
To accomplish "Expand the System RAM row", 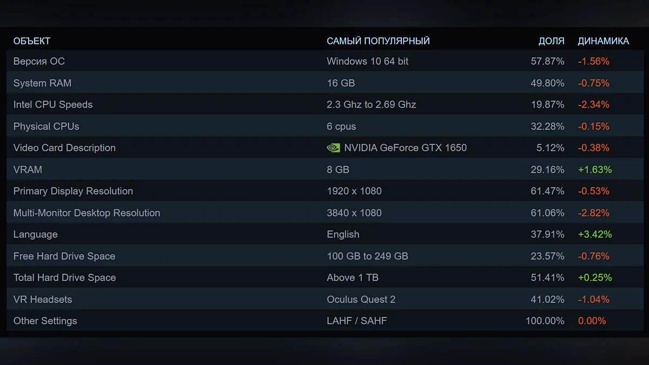I will pos(42,83).
